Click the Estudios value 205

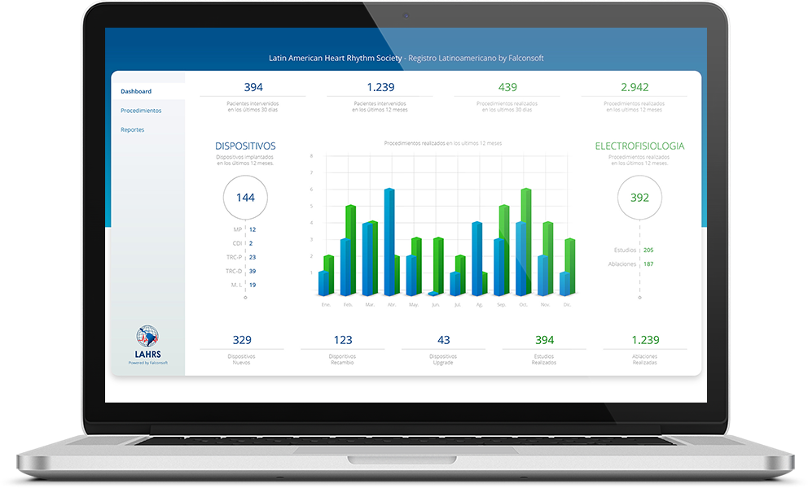(x=648, y=250)
